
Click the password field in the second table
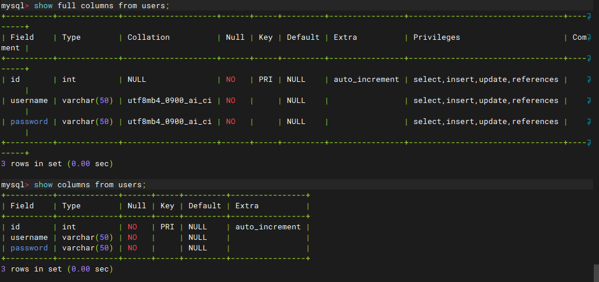(x=29, y=248)
